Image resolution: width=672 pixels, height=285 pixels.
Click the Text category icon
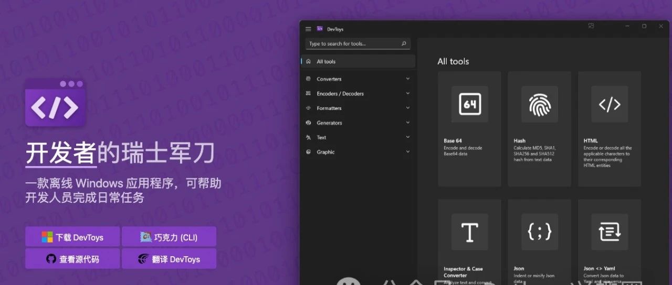pos(308,137)
